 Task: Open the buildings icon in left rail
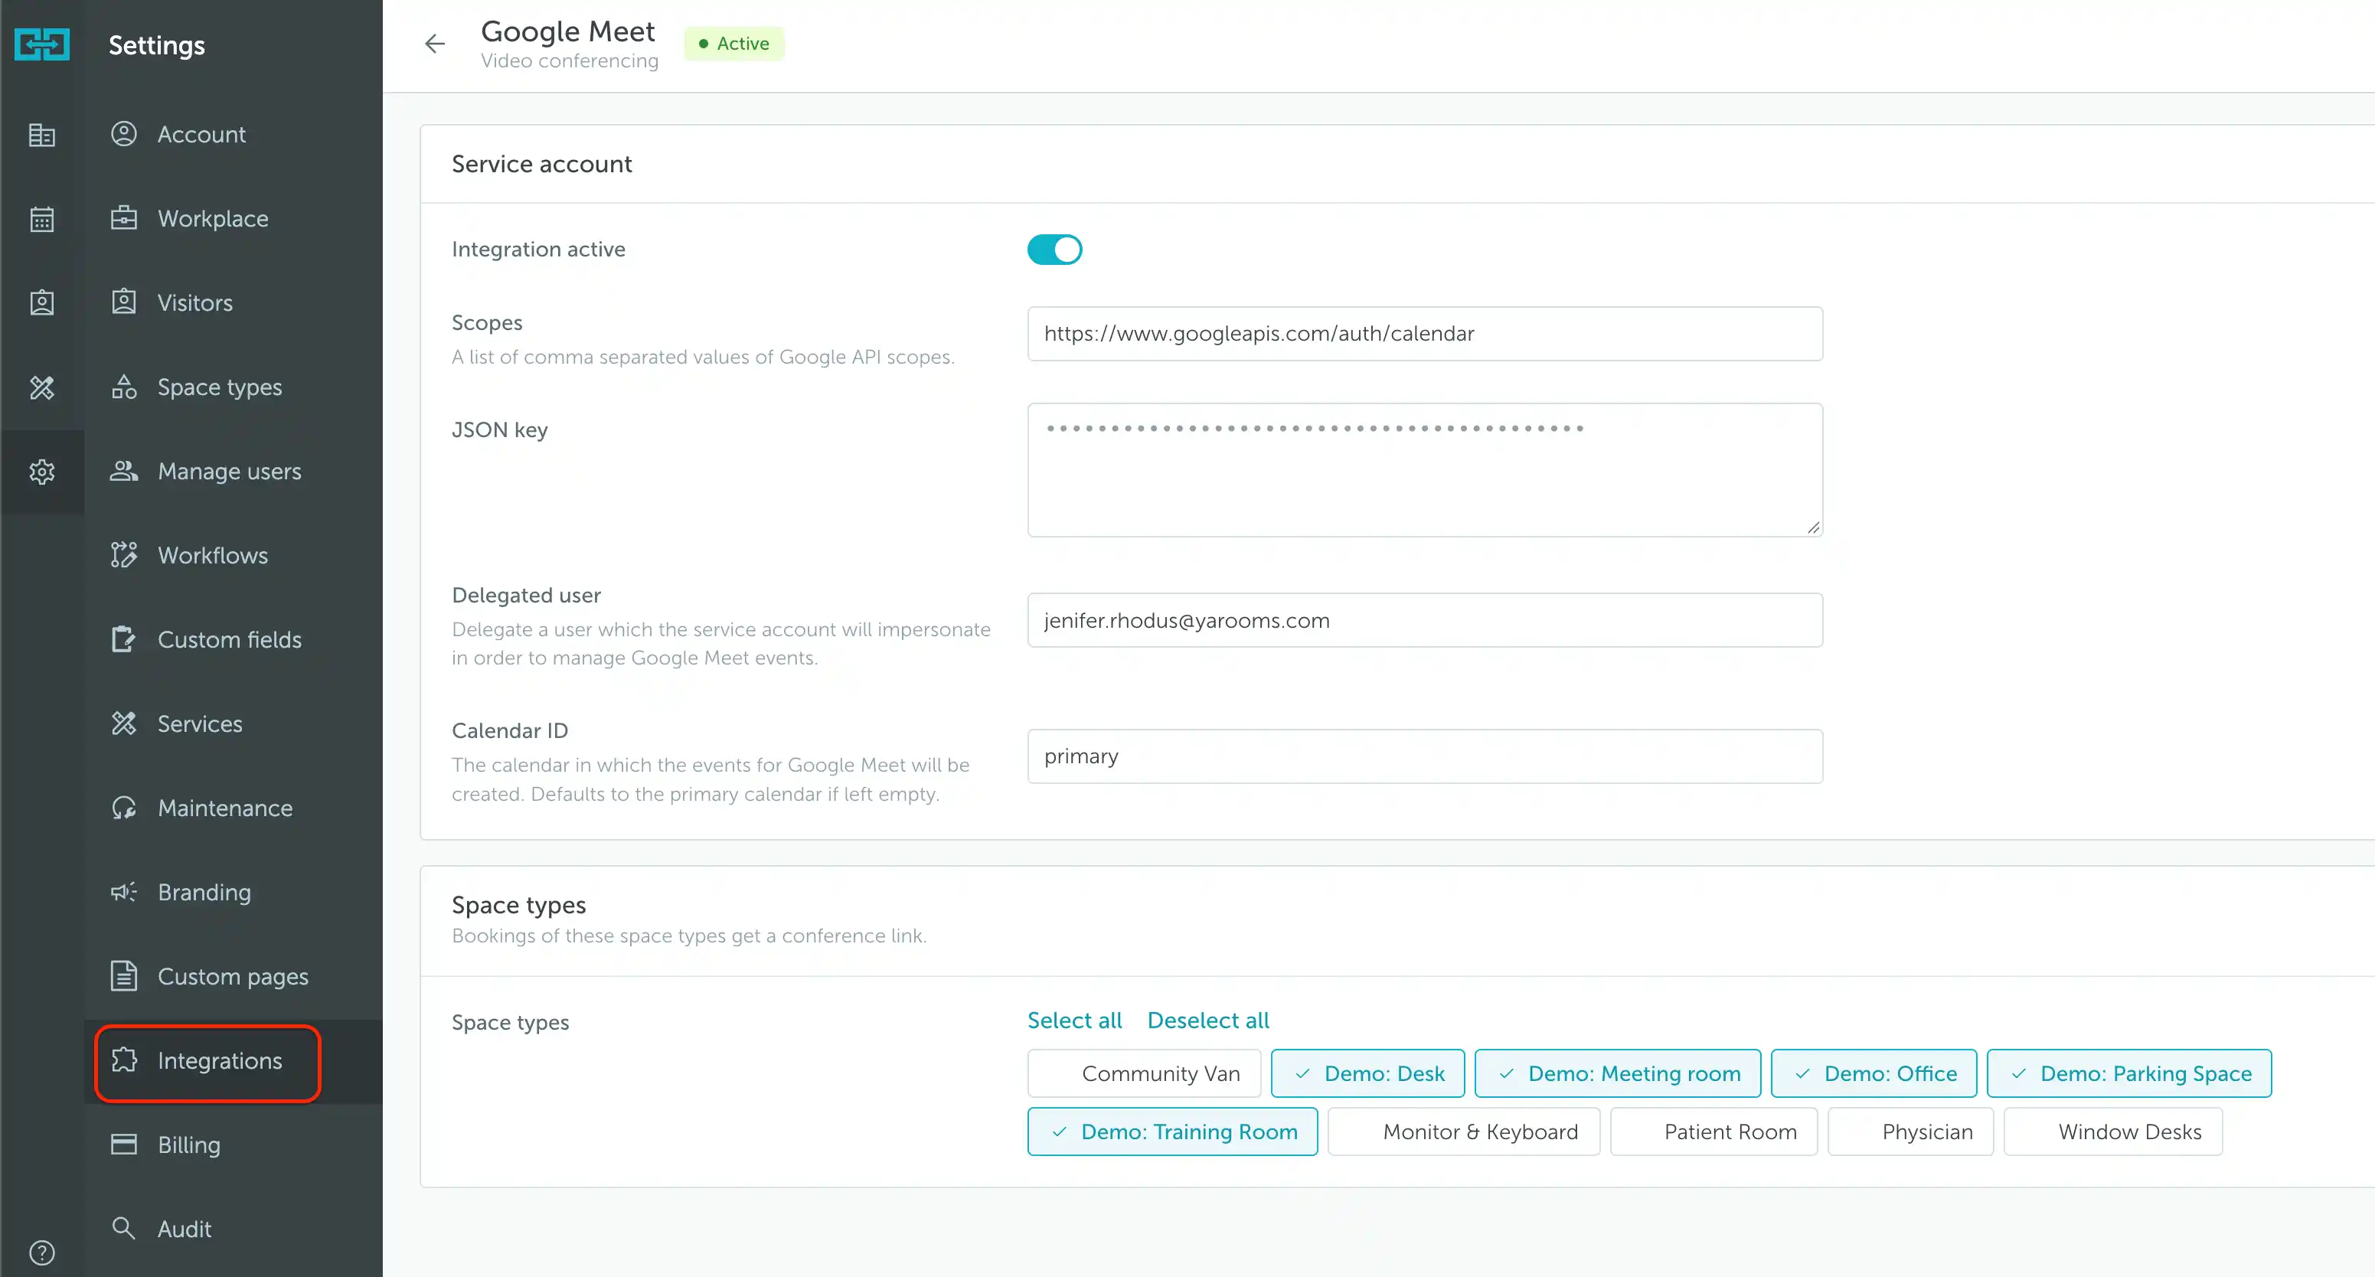coord(41,136)
